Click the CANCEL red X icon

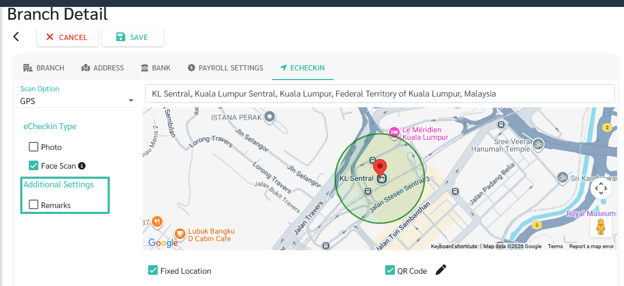[x=50, y=37]
